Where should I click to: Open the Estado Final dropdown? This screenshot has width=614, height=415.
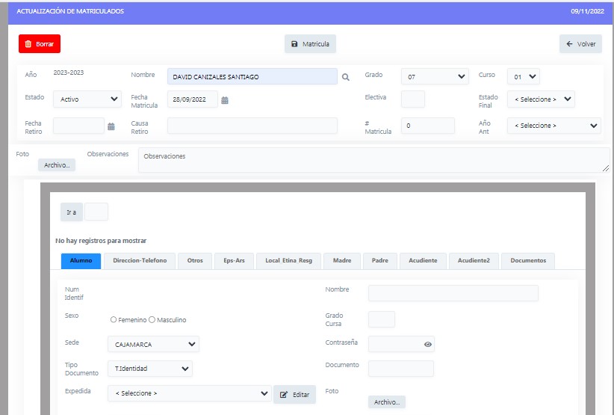click(x=541, y=99)
